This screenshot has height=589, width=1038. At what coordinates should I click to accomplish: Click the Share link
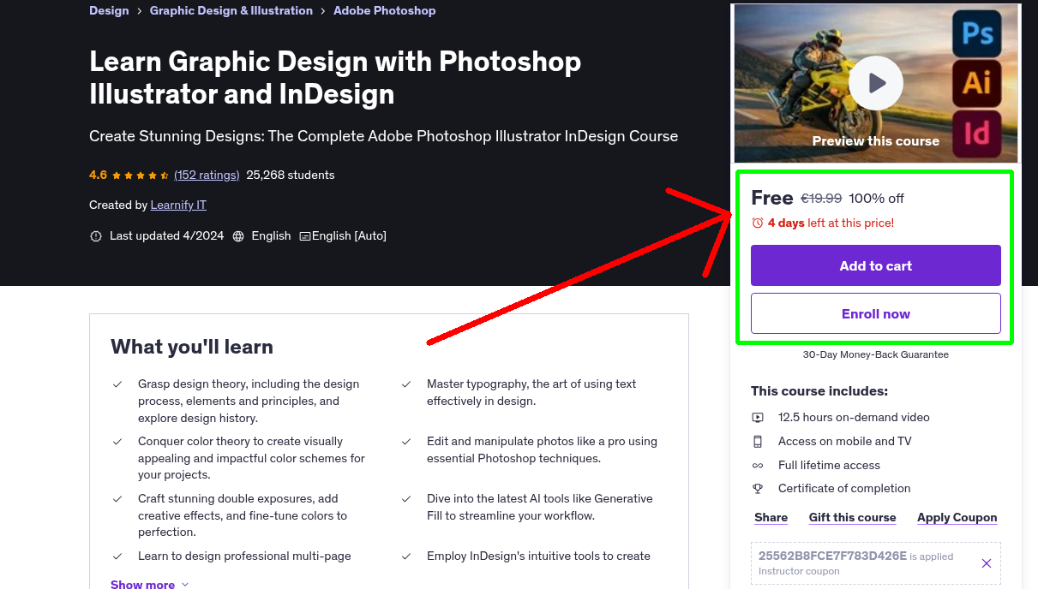771,517
